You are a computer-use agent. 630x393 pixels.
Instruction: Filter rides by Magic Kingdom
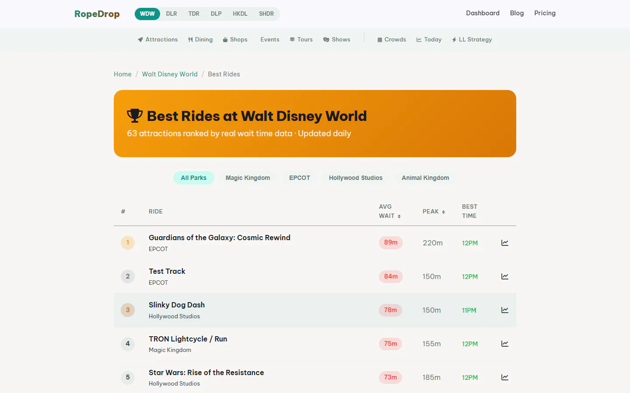click(x=248, y=178)
